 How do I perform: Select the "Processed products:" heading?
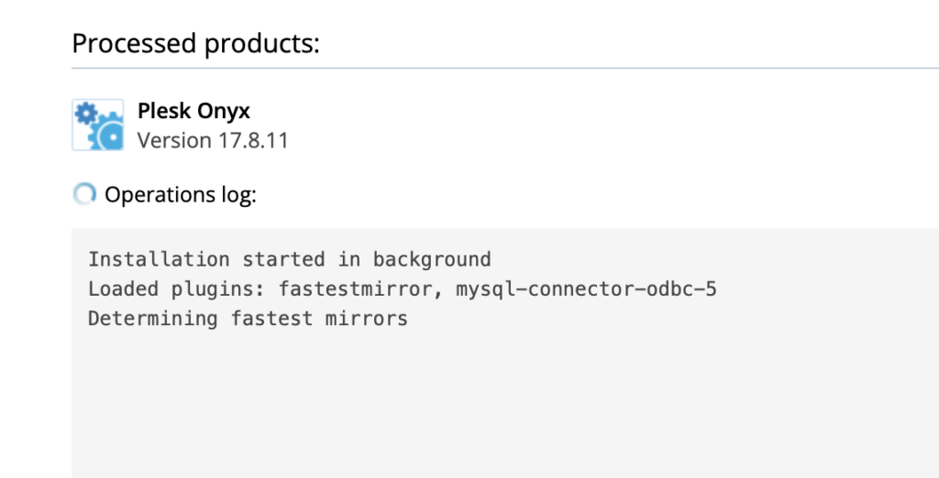pos(196,44)
